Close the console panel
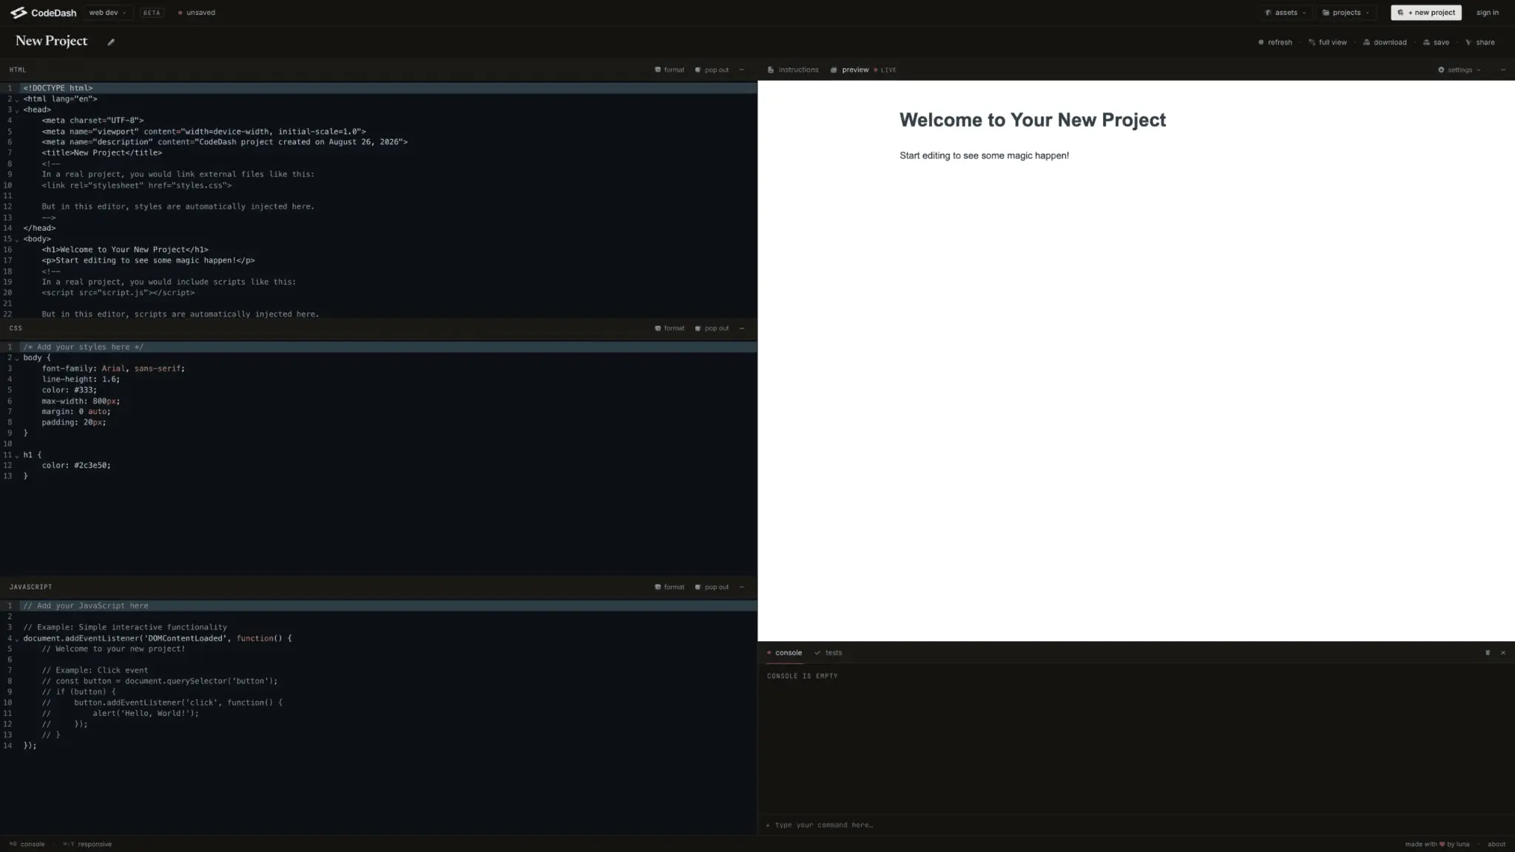This screenshot has height=852, width=1515. pos(1503,653)
